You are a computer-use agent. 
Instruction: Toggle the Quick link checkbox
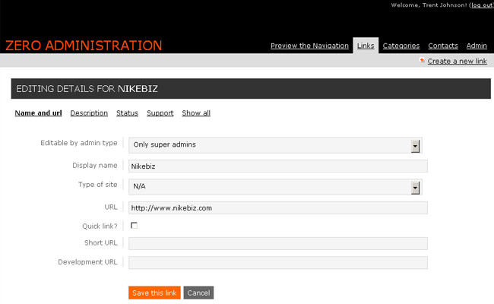pyautogui.click(x=134, y=226)
